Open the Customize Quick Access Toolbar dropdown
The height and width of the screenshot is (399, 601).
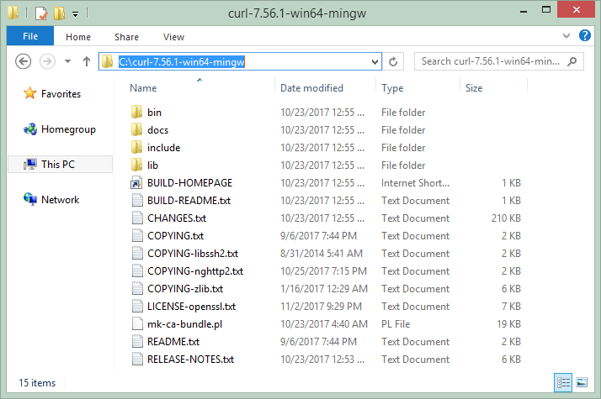click(76, 14)
